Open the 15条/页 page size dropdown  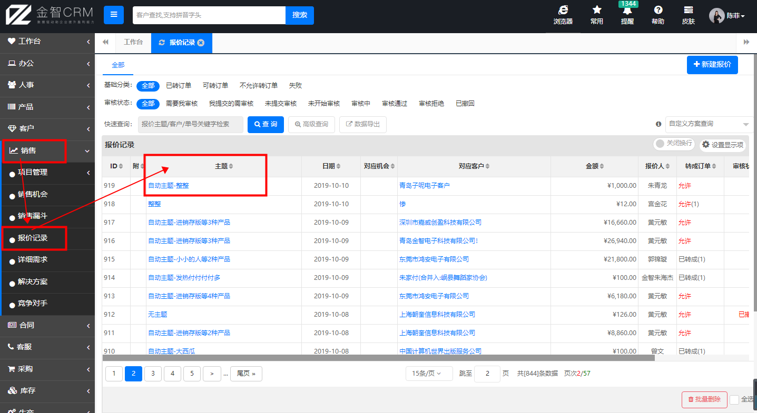point(429,374)
